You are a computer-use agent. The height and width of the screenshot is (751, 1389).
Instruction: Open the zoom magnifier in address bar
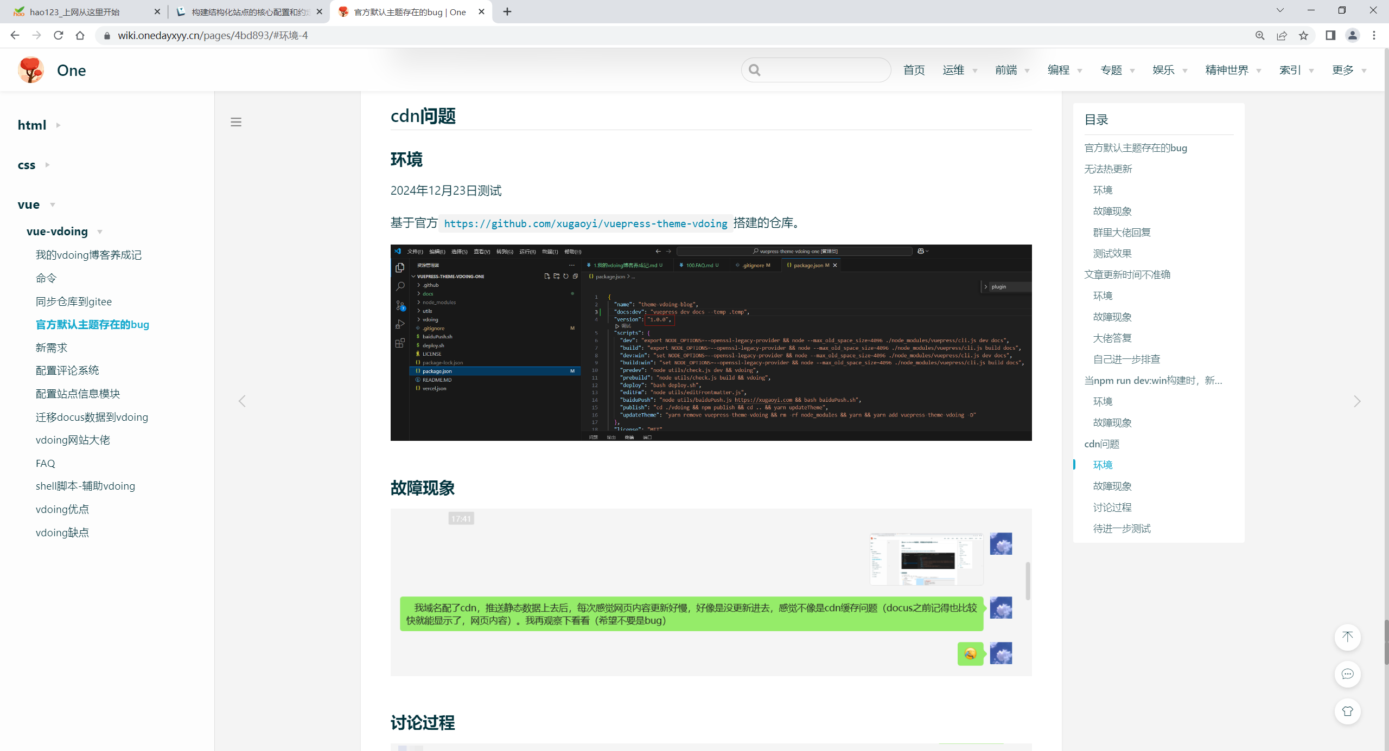pyautogui.click(x=1260, y=35)
